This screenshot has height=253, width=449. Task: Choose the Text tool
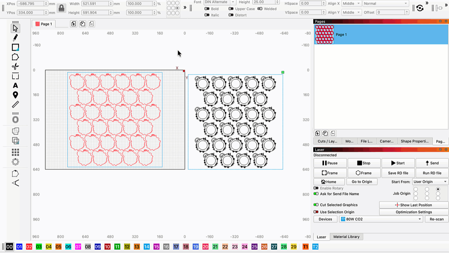point(15,85)
